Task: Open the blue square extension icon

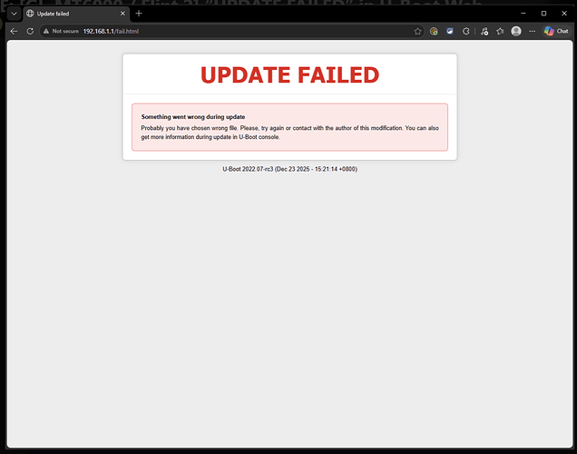Action: 450,31
